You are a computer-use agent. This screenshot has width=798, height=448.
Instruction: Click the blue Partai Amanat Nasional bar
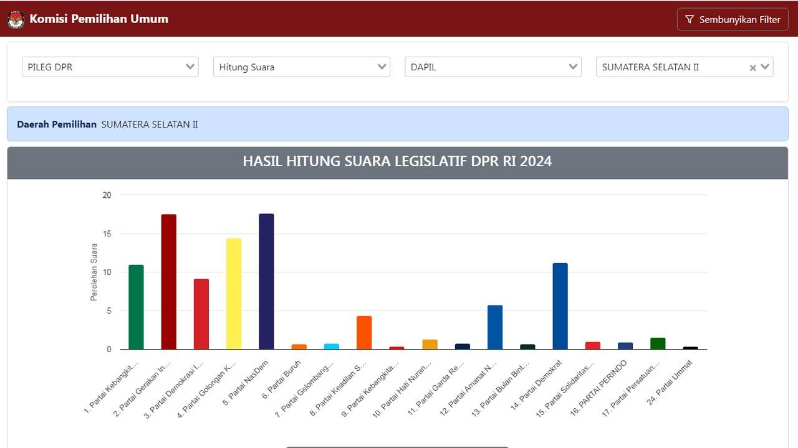click(x=495, y=327)
